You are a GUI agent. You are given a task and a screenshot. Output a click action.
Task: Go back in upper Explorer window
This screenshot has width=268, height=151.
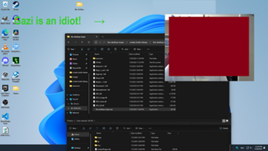tap(69, 42)
